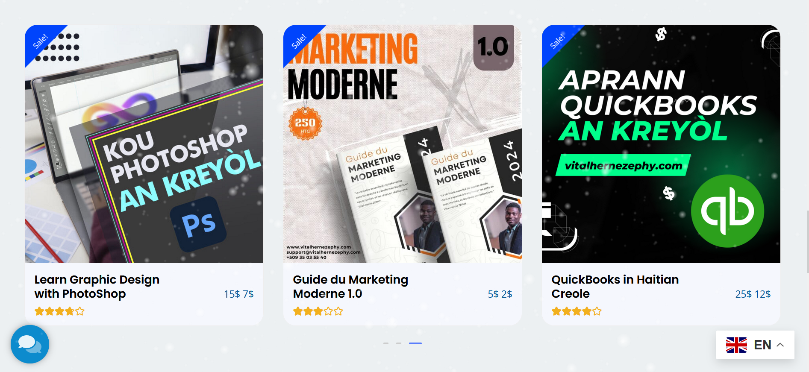Expand the EN language selector chevron

click(780, 345)
